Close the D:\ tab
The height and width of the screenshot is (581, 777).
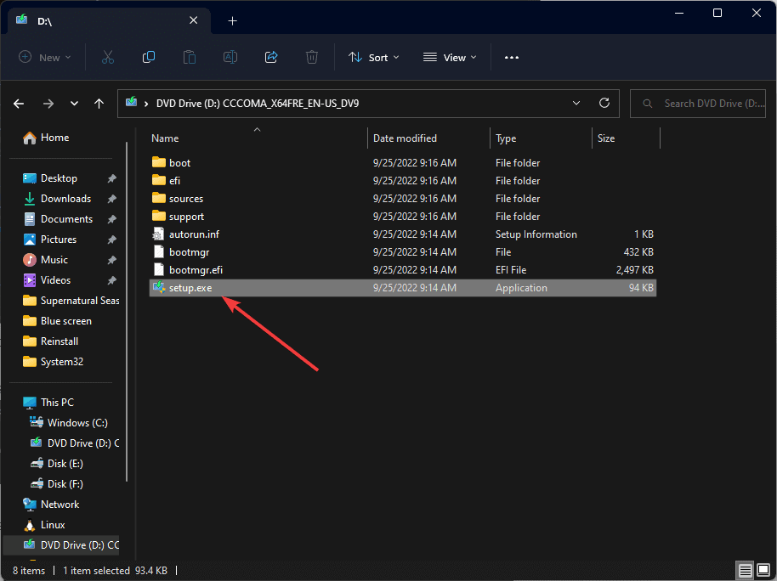pyautogui.click(x=194, y=20)
